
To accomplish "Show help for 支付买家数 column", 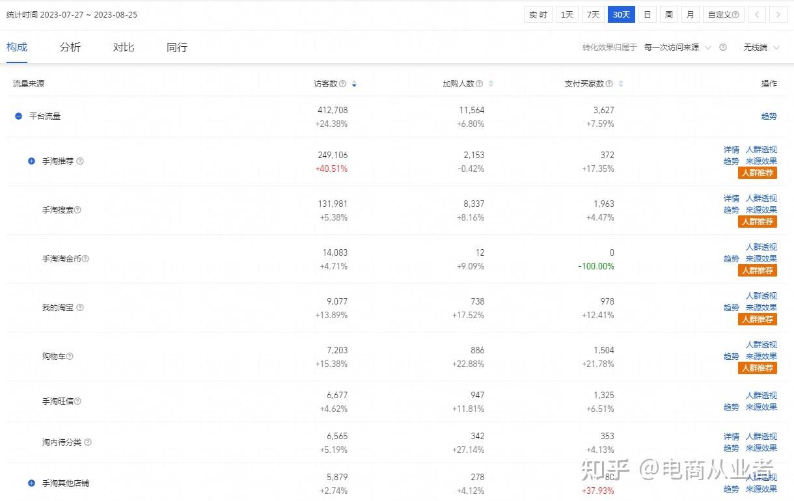I will pyautogui.click(x=609, y=84).
